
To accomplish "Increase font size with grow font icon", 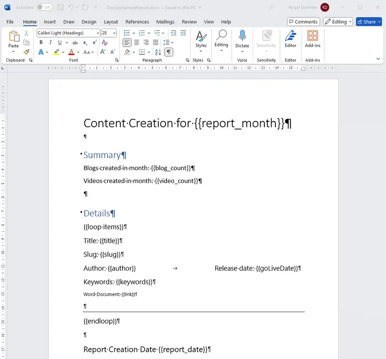I will pyautogui.click(x=103, y=52).
